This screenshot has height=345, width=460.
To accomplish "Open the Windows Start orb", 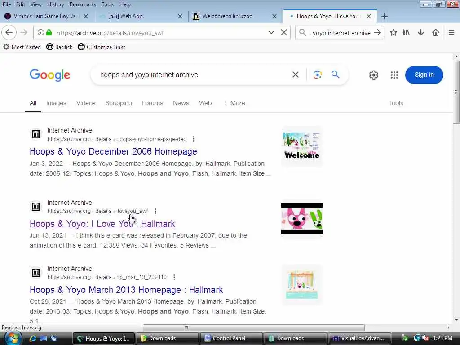I will pos(13,338).
